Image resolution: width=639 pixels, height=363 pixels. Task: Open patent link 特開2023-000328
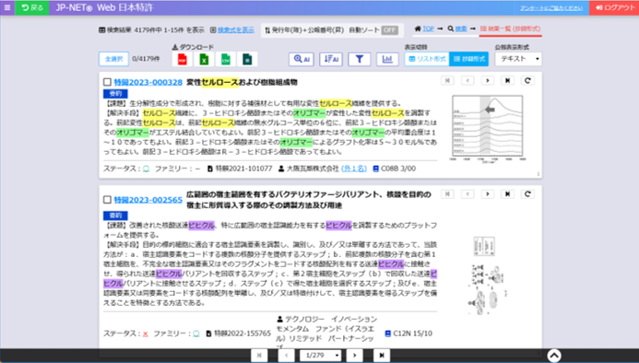(x=148, y=82)
